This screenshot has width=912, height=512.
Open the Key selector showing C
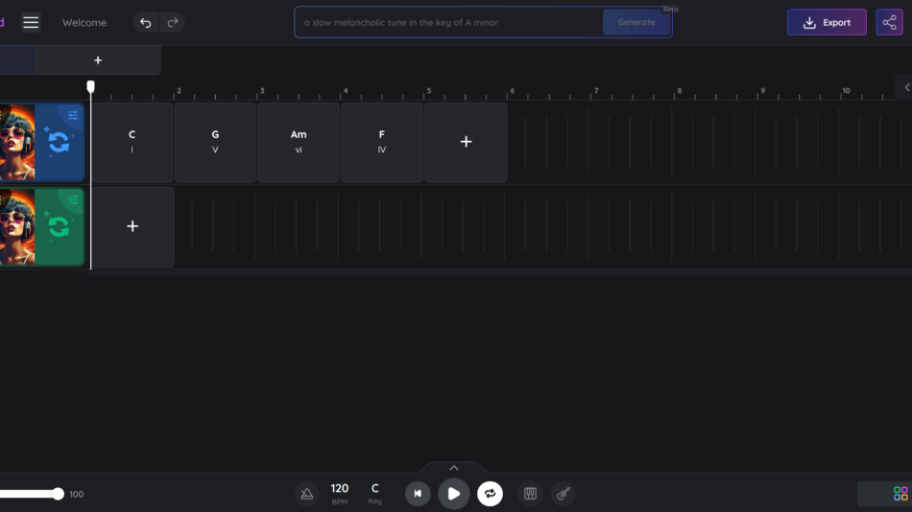pyautogui.click(x=374, y=493)
